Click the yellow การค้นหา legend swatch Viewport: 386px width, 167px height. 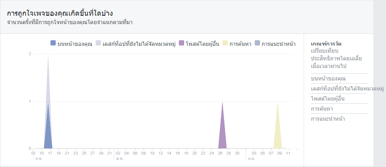click(225, 43)
